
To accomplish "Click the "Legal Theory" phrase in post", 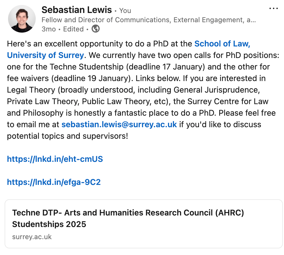I will [x=31, y=90].
